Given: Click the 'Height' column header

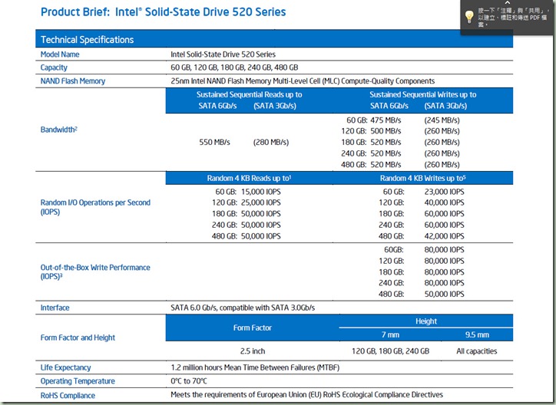Looking at the screenshot, I should point(426,321).
